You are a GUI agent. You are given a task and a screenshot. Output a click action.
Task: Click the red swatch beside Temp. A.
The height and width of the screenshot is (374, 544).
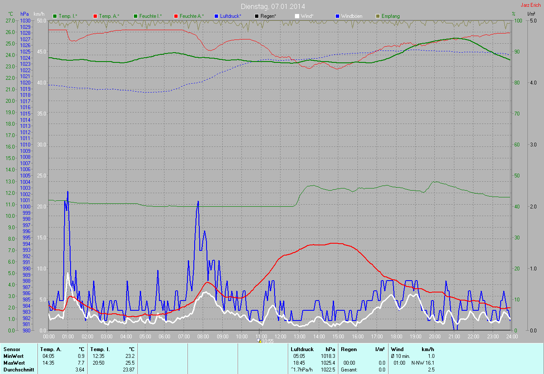[95, 16]
